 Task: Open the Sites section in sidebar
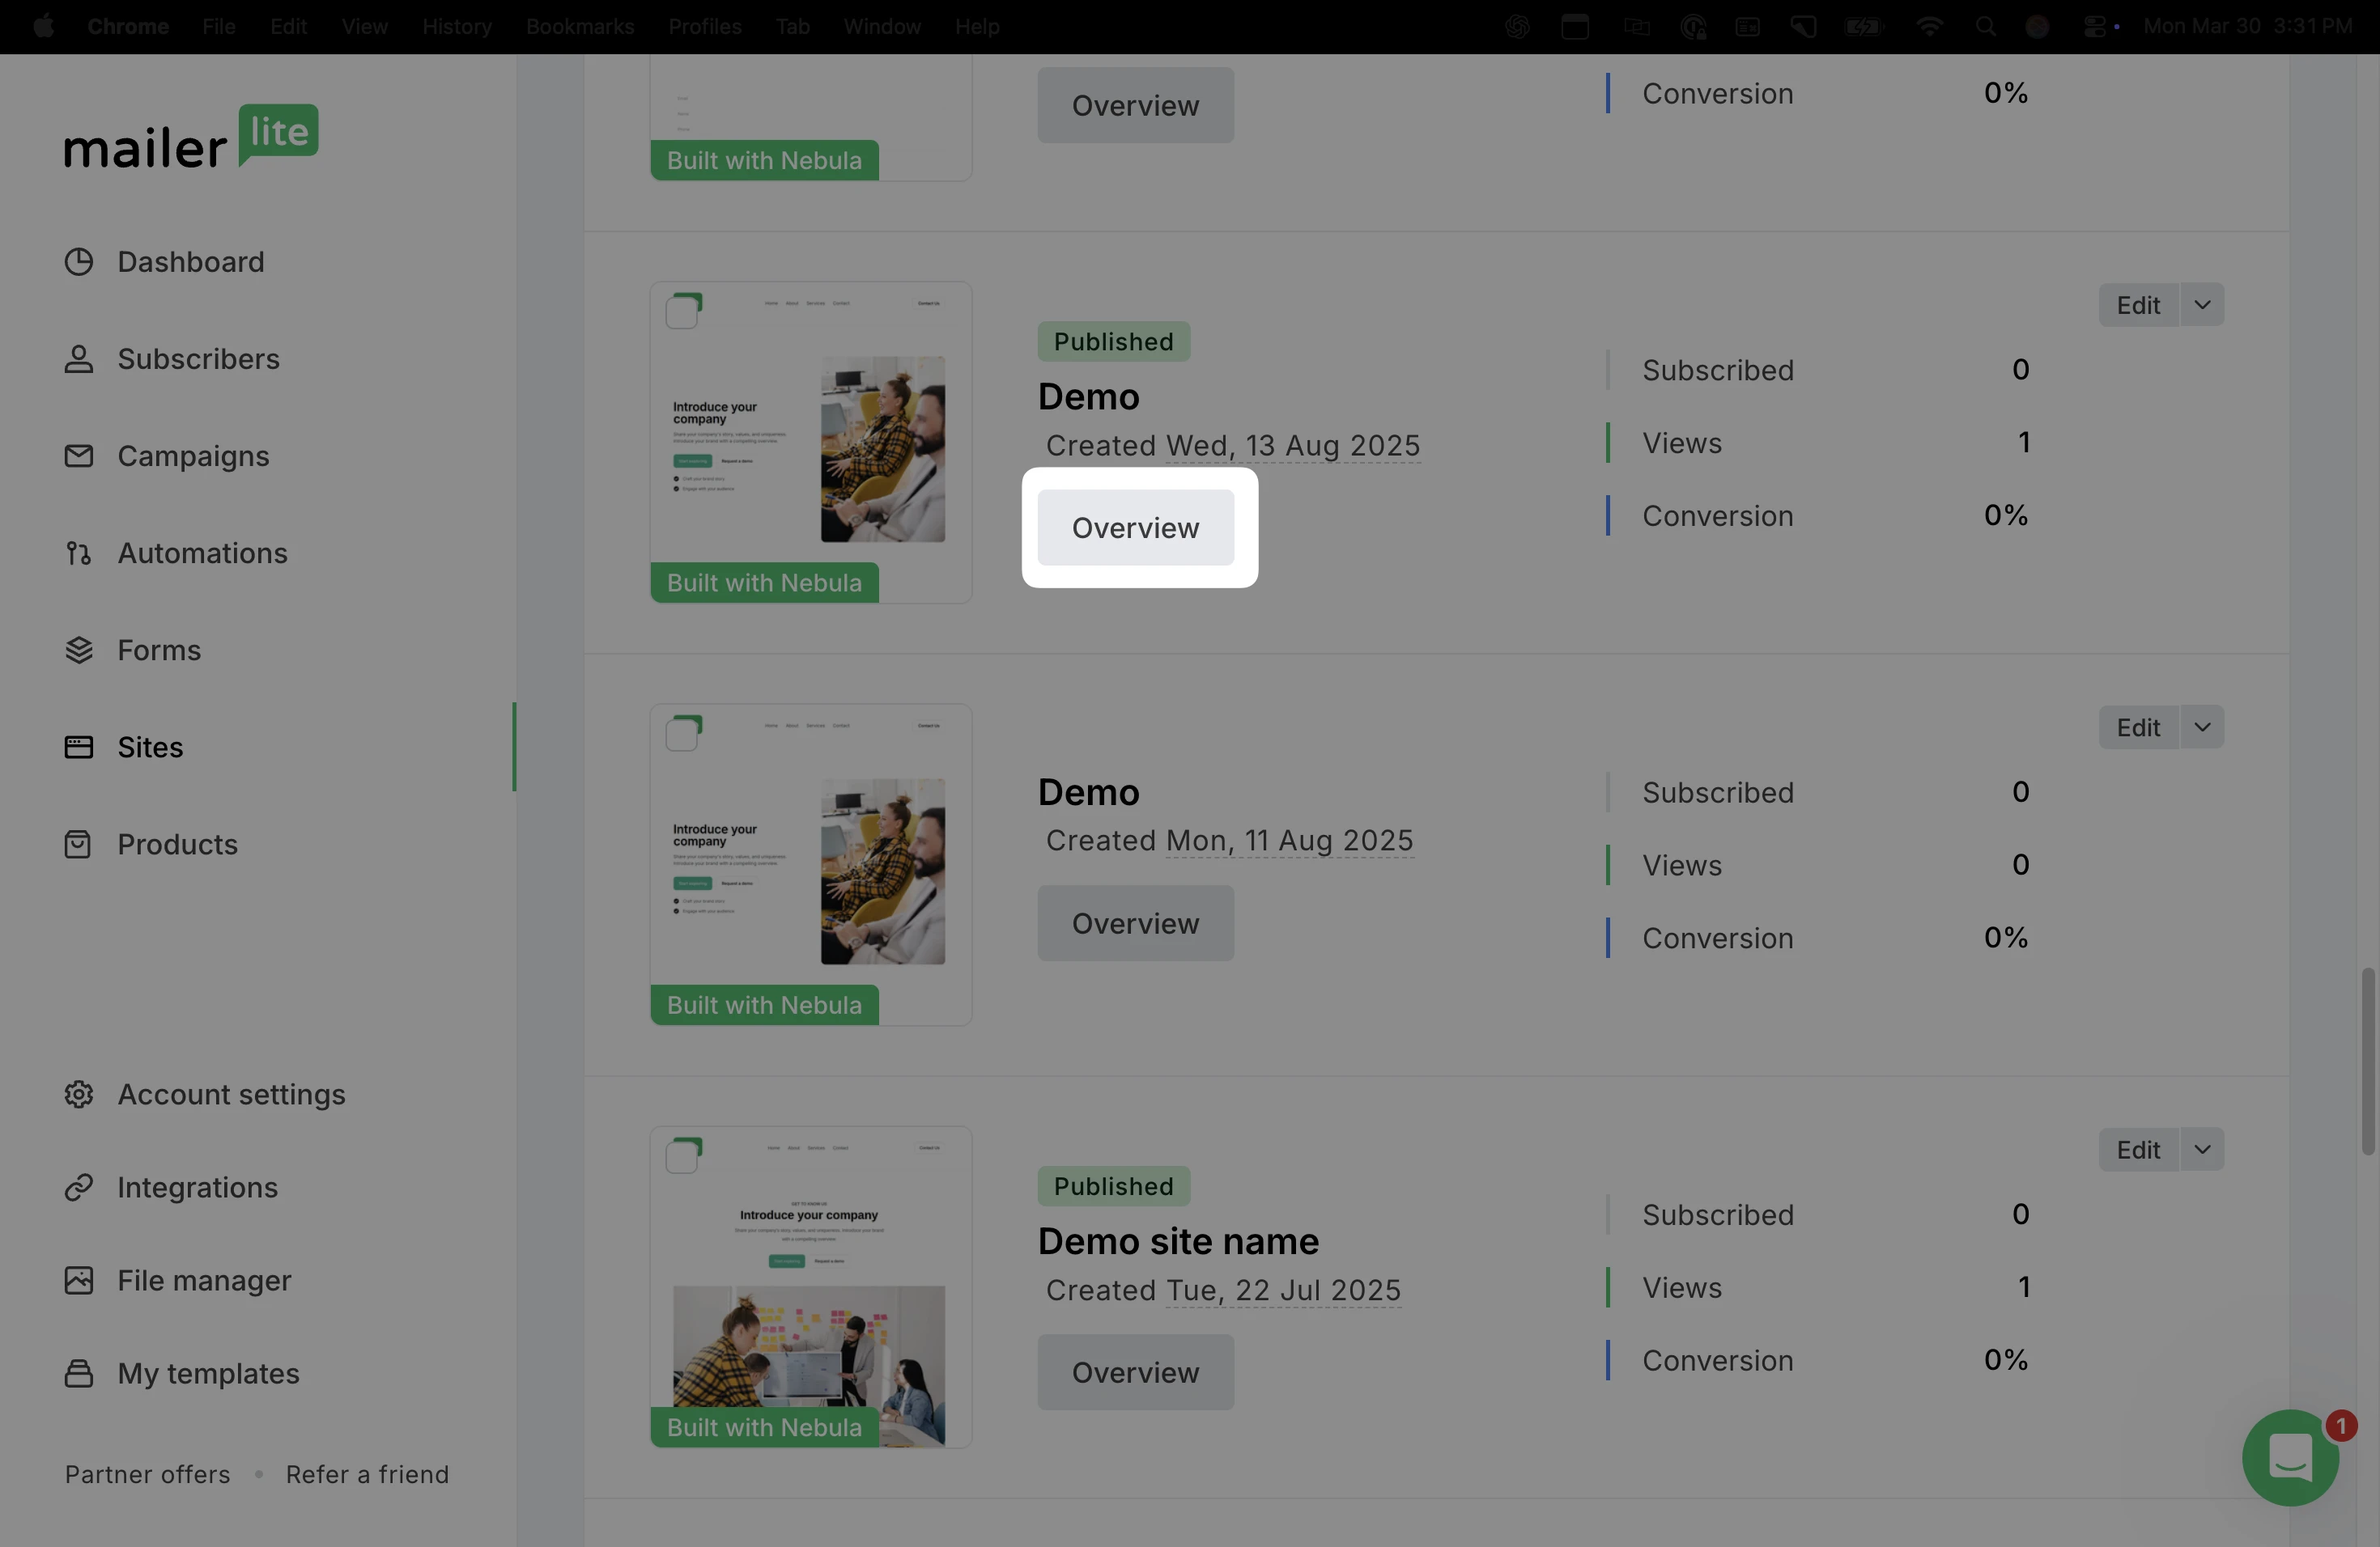pyautogui.click(x=150, y=748)
